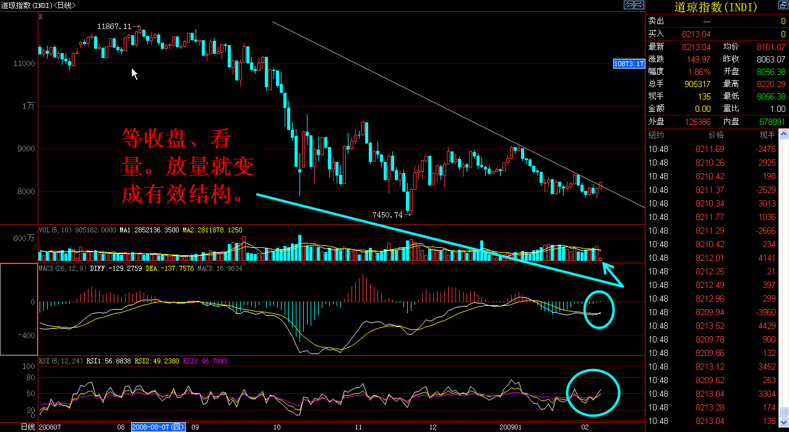Image resolution: width=789 pixels, height=432 pixels.
Task: Click the 幅度 value 1.86%
Action: pyautogui.click(x=699, y=72)
